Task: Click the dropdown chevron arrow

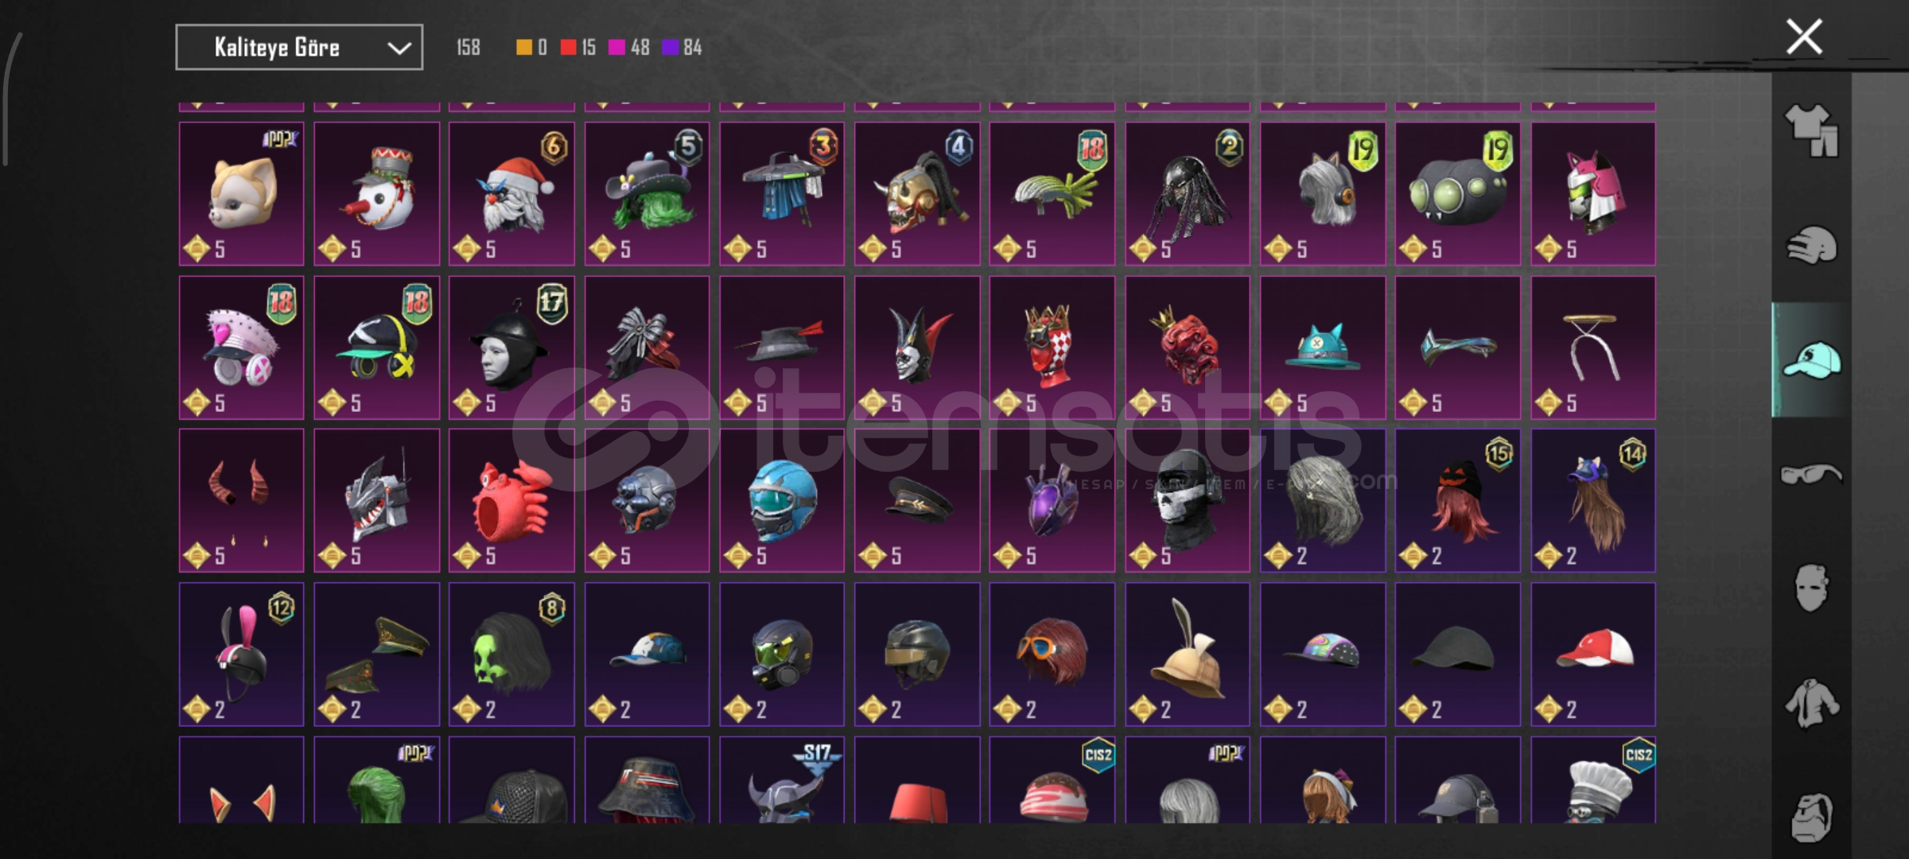Action: pyautogui.click(x=399, y=49)
